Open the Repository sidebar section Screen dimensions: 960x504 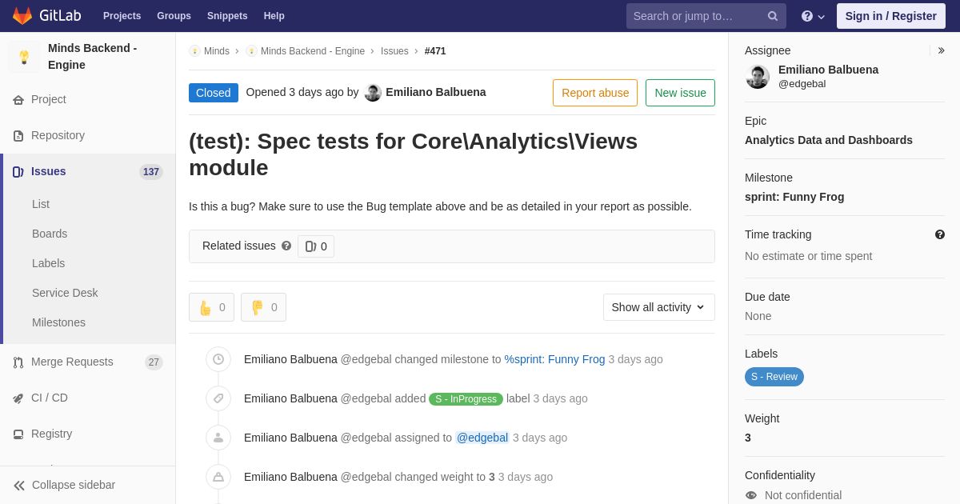coord(88,135)
